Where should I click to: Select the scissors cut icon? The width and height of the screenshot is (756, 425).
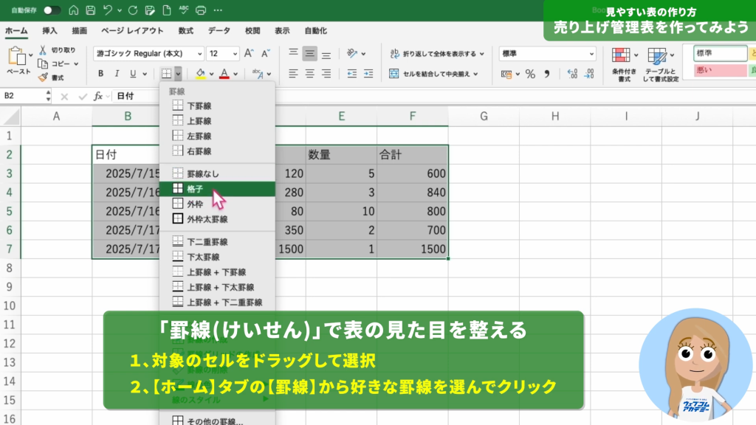[x=44, y=50]
